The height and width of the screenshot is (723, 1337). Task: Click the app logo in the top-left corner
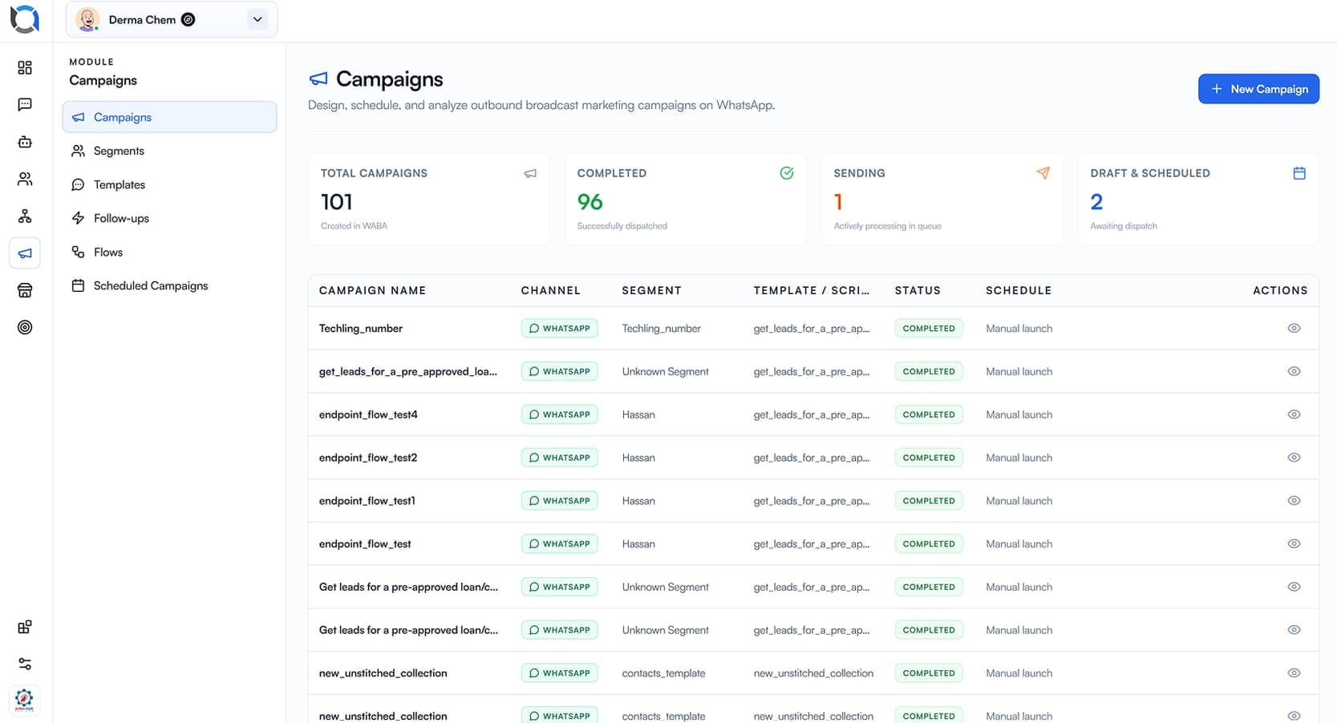pos(25,19)
